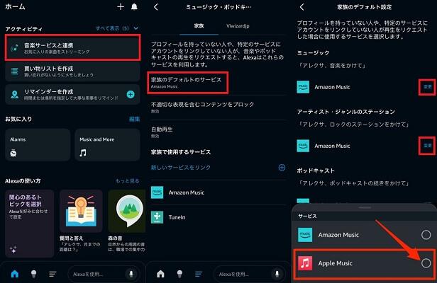Open notifications bell icon on Home screen
This screenshot has width=437, height=283.
134,6
